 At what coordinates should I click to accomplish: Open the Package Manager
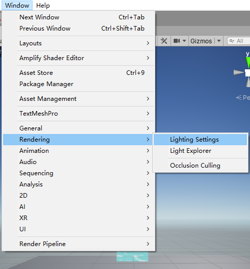[x=79, y=84]
